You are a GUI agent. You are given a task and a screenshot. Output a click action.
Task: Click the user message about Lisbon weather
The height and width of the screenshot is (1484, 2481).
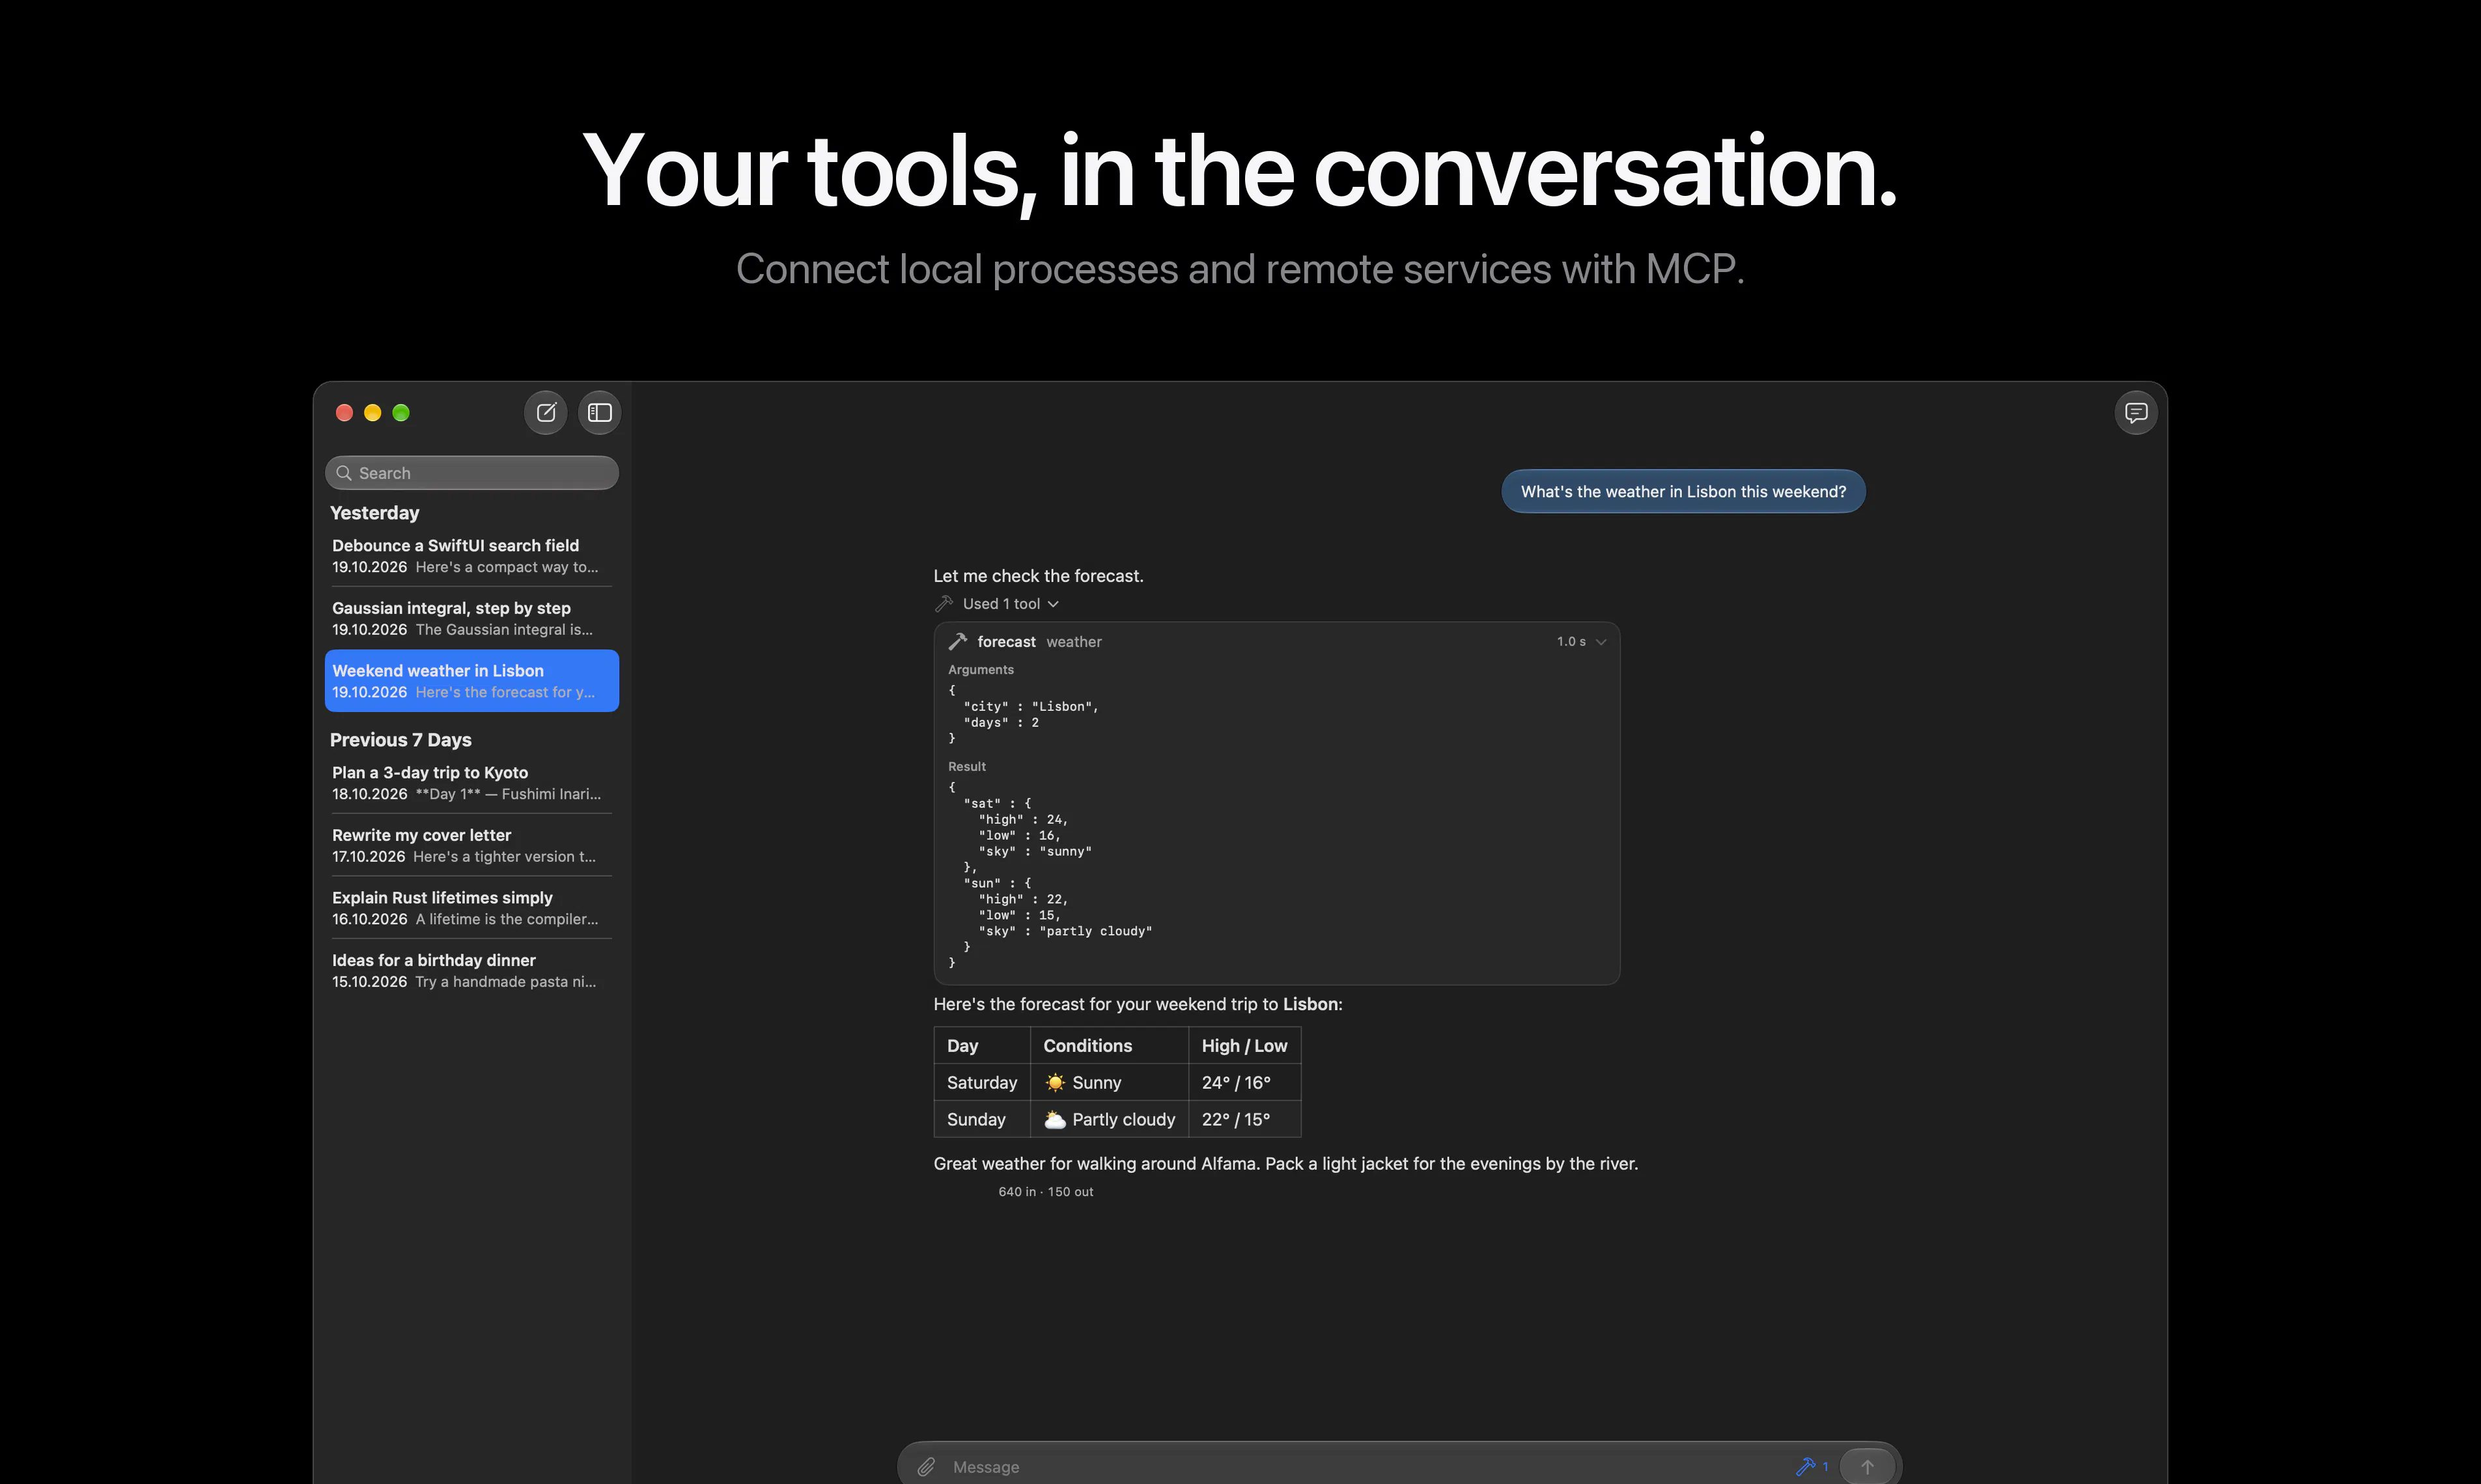[1683, 492]
